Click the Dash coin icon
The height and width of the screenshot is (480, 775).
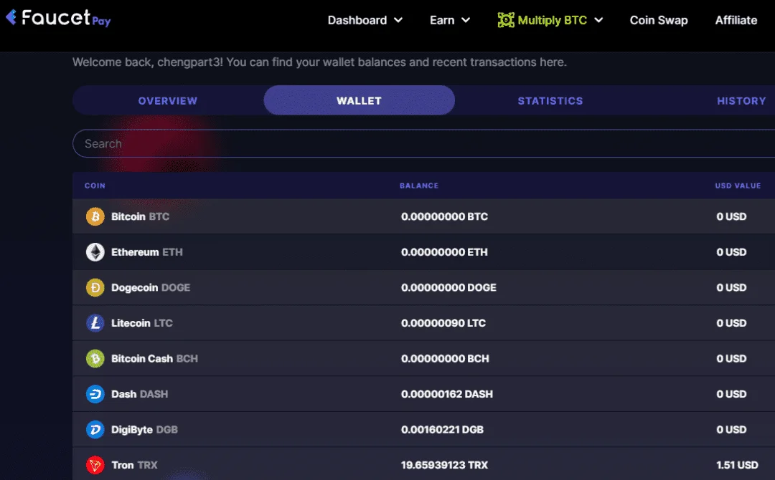click(x=95, y=394)
